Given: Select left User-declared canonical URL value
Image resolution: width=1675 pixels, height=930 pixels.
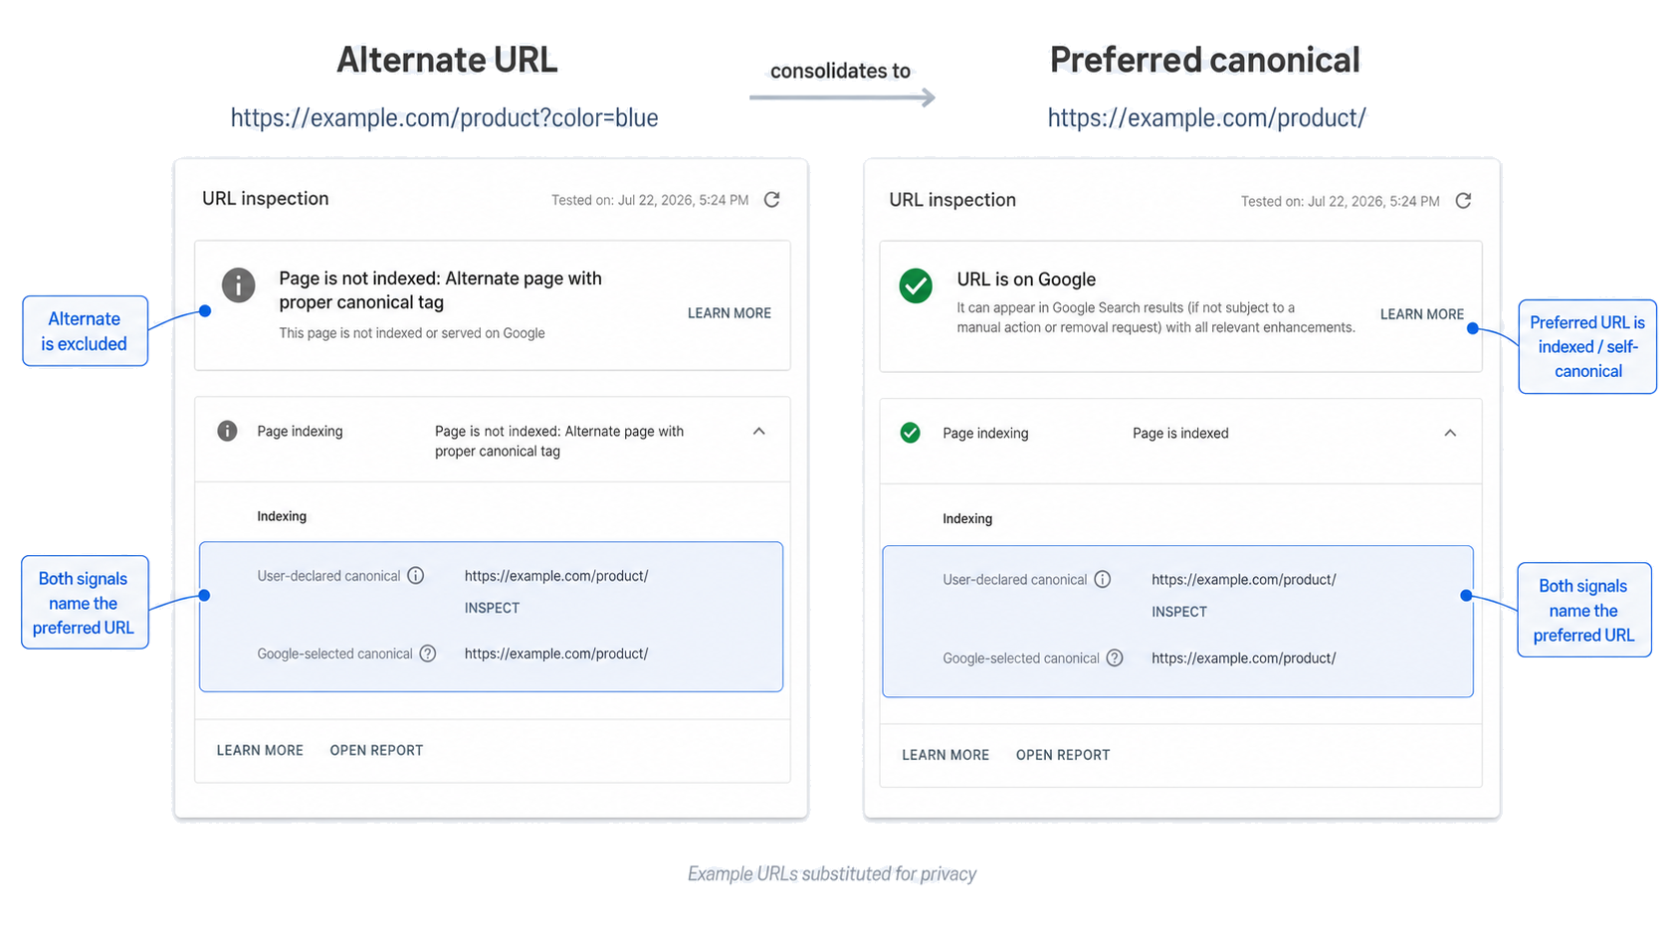Looking at the screenshot, I should click(x=556, y=576).
